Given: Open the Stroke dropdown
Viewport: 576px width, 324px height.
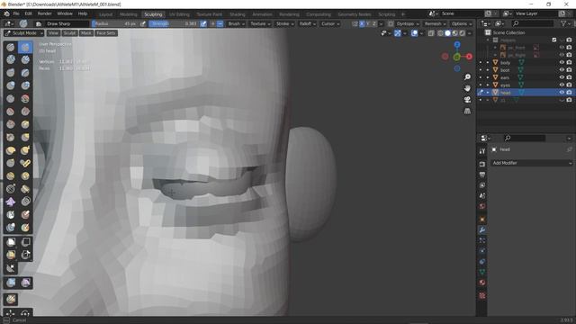Looking at the screenshot, I should [x=285, y=23].
